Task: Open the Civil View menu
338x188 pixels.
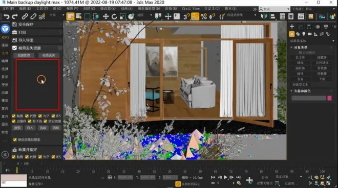Action: point(191,9)
